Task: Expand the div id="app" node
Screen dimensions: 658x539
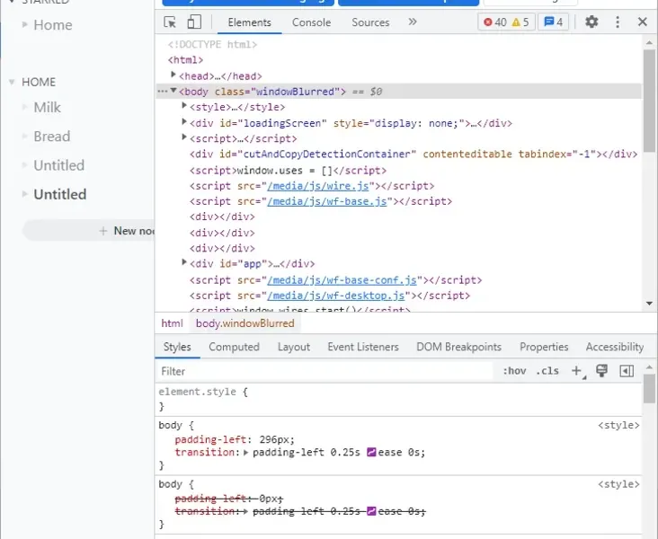Action: 183,262
